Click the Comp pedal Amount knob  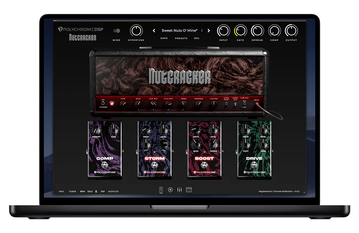coord(96,130)
